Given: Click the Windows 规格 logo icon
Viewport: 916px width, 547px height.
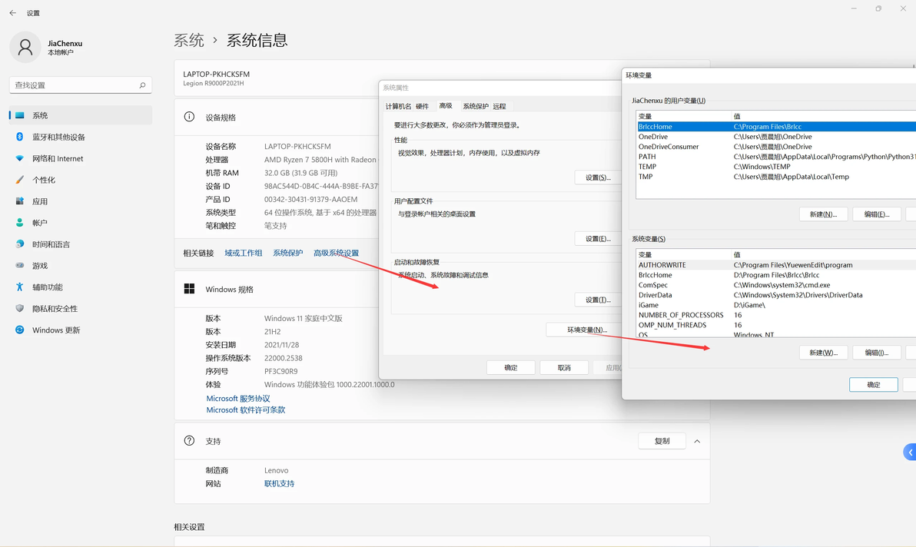Looking at the screenshot, I should point(189,289).
